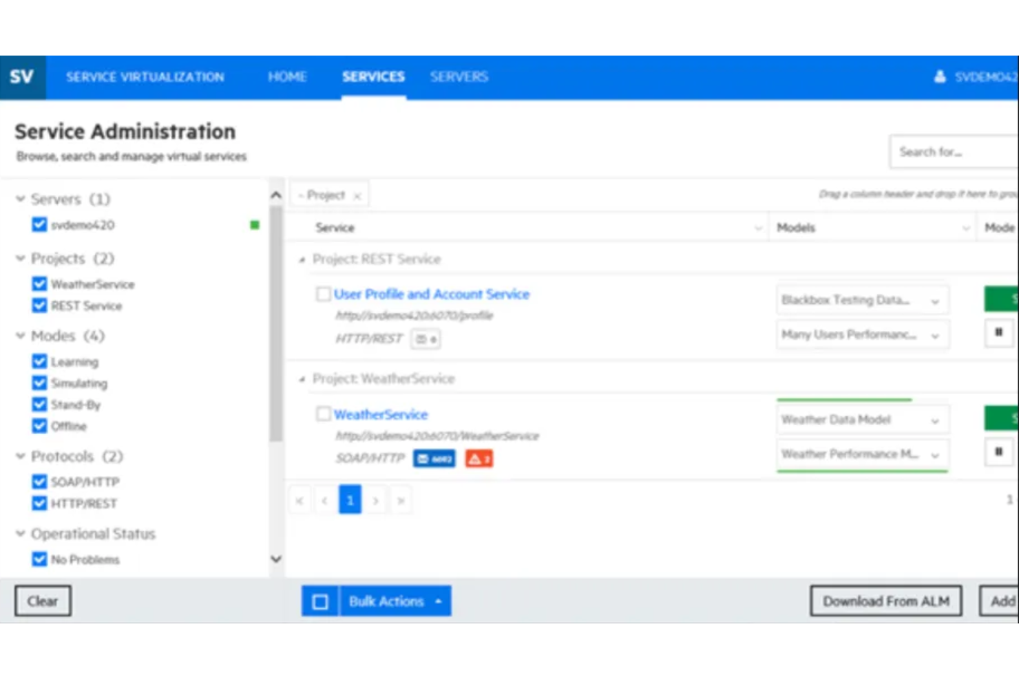This screenshot has height=679, width=1019.
Task: Uncheck the Learning mode filter
Action: 39,360
